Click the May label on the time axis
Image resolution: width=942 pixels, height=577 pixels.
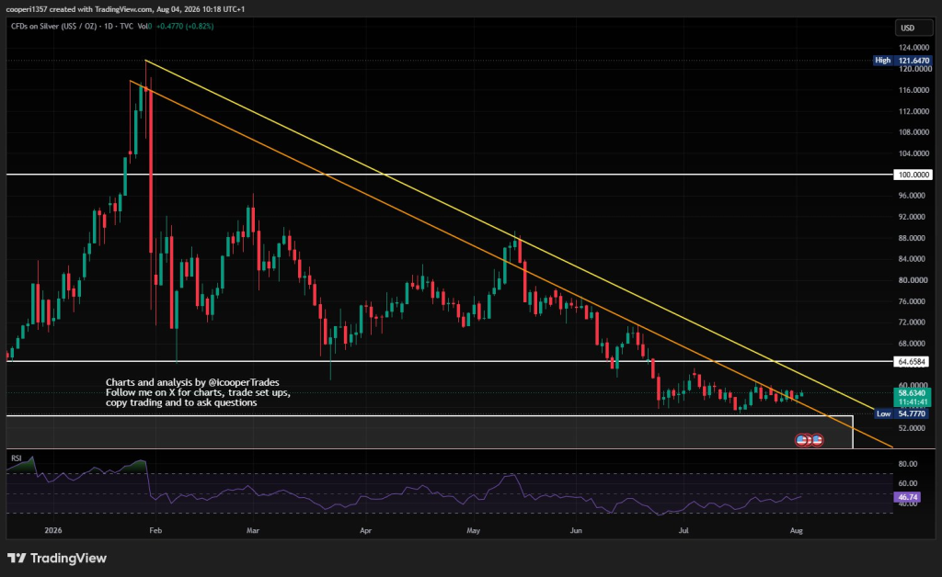tap(474, 531)
